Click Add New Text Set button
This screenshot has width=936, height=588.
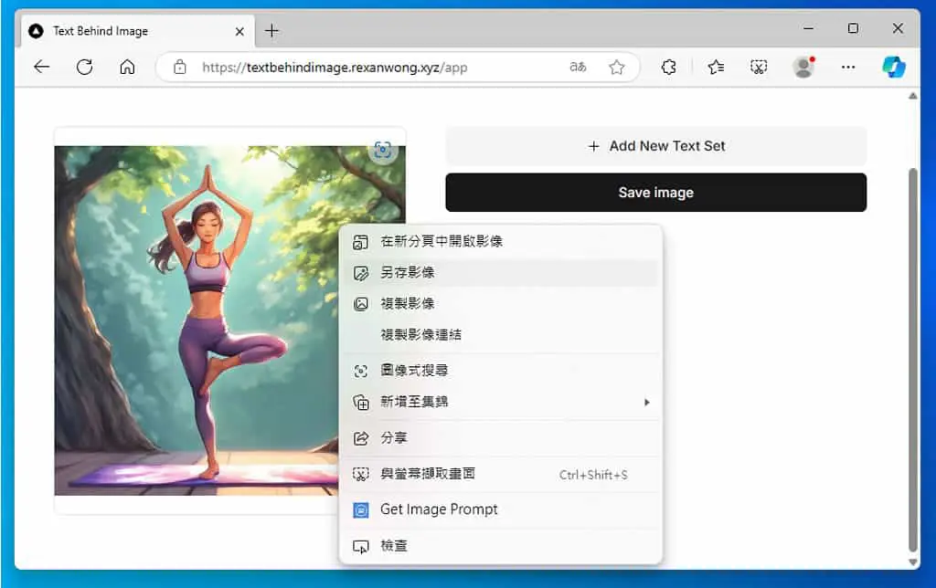tap(656, 146)
